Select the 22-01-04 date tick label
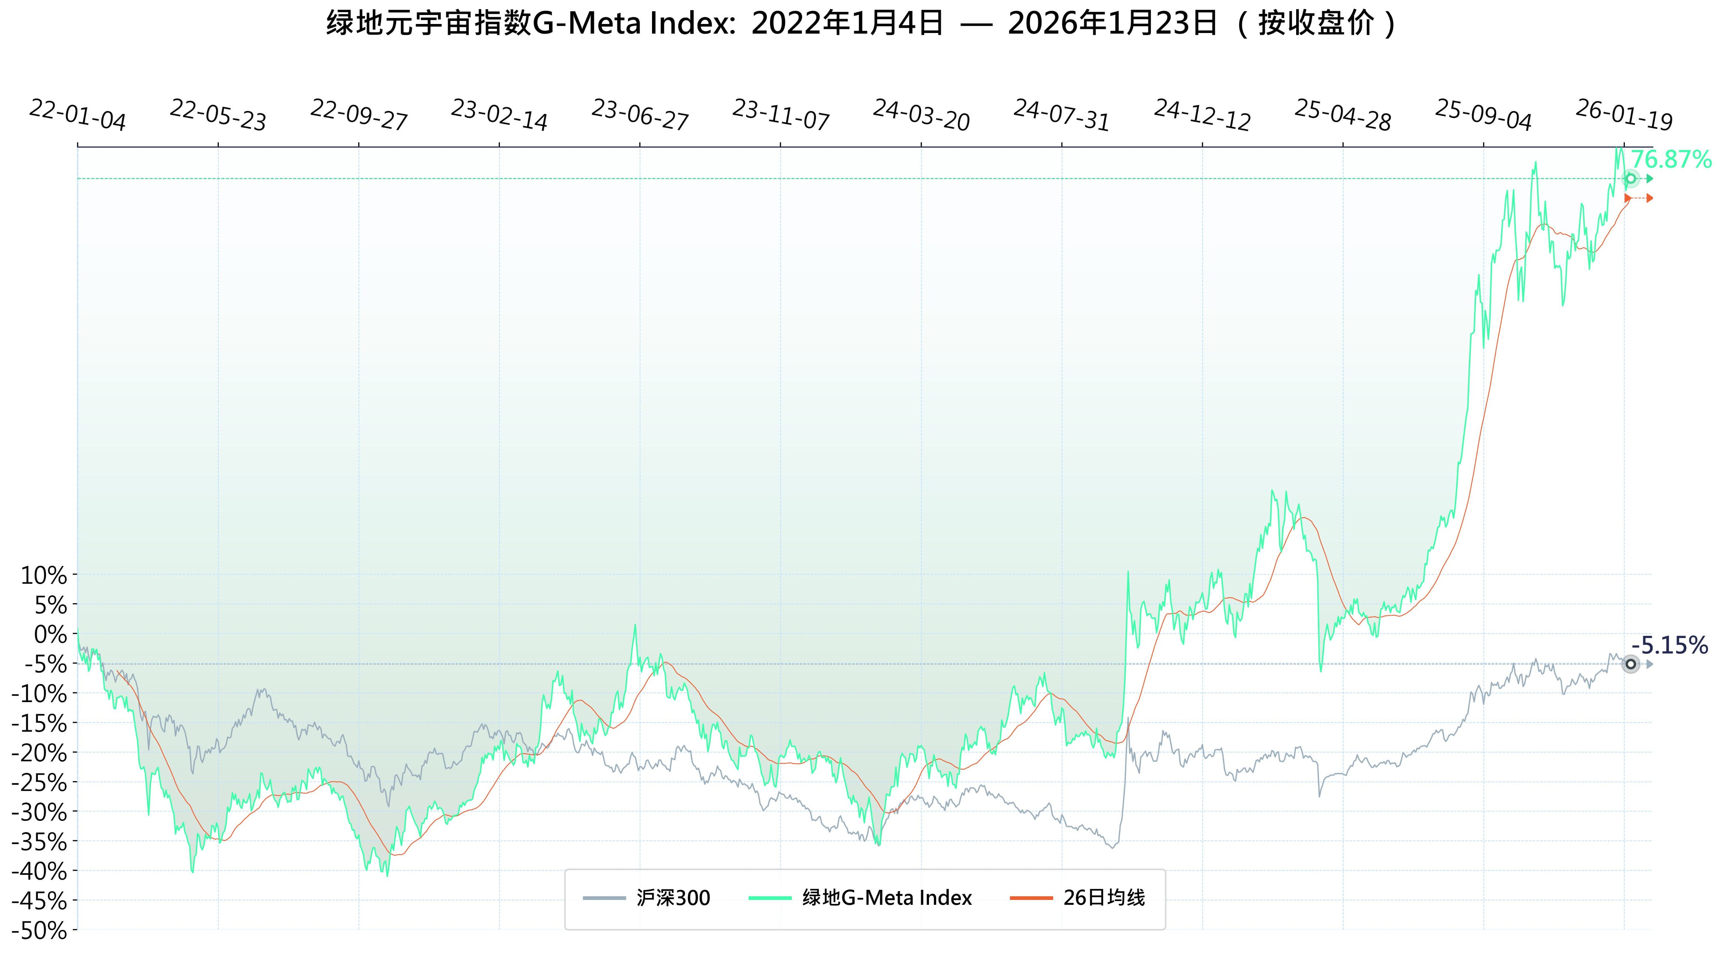The image size is (1723, 955). click(x=78, y=115)
